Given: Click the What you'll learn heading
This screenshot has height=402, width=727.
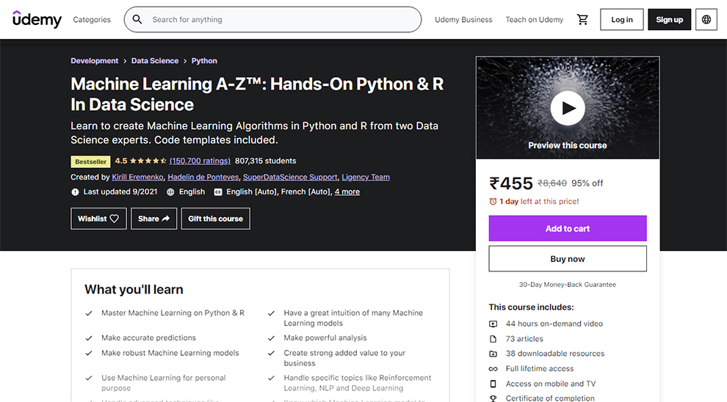Looking at the screenshot, I should [134, 290].
